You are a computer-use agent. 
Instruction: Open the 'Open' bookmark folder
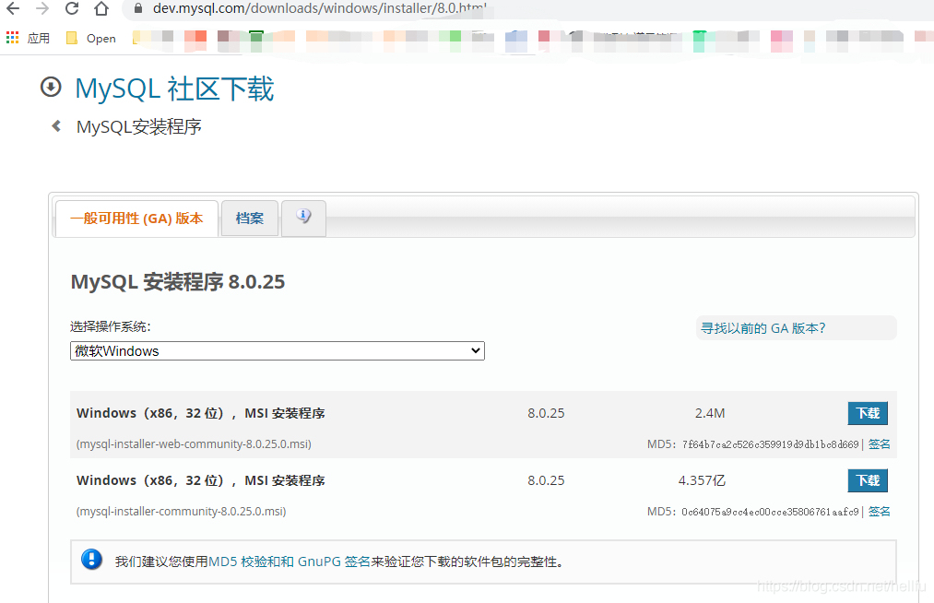pyautogui.click(x=90, y=38)
